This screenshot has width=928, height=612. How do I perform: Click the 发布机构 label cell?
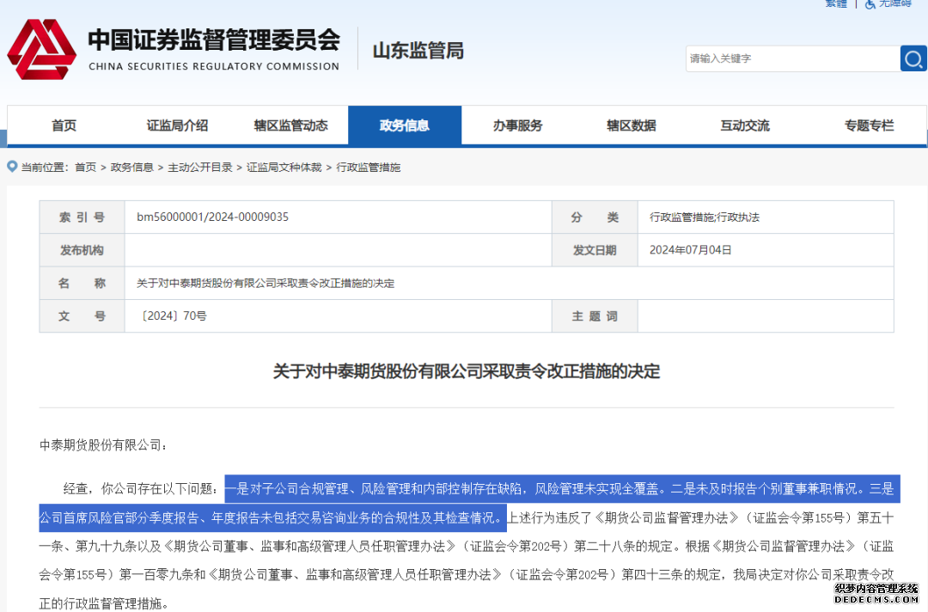[82, 250]
